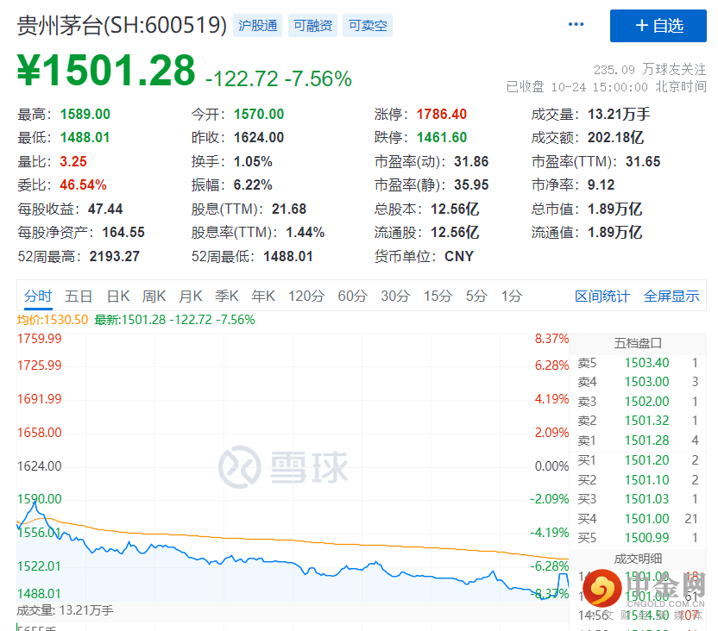The width and height of the screenshot is (718, 631).
Task: Switch to the 5分 chart tab
Action: (x=476, y=297)
